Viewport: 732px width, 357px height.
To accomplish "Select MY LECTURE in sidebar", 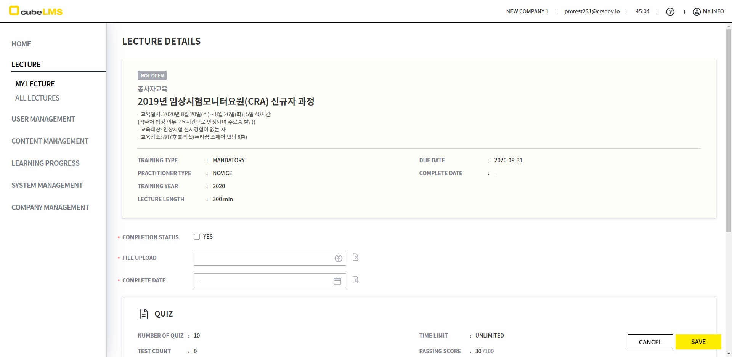I will pyautogui.click(x=35, y=84).
